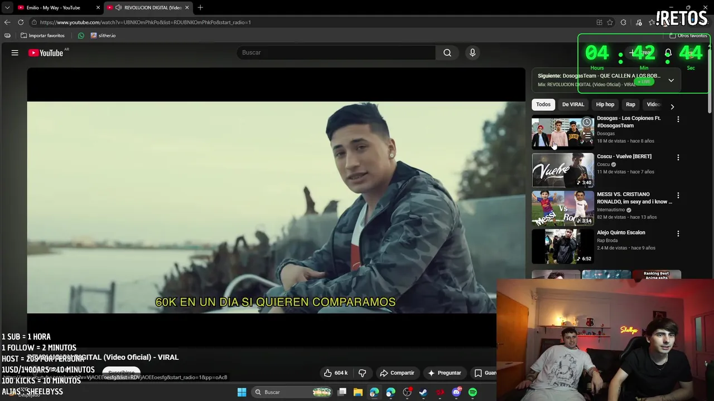
Task: Close the REVOLUCION DIGITAL tab
Action: (187, 7)
